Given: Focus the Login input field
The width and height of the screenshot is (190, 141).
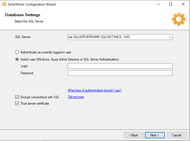Looking at the screenshot, I should [120, 66].
